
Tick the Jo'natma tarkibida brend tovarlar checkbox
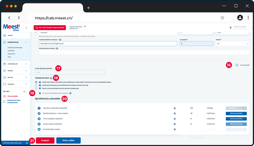36,93
